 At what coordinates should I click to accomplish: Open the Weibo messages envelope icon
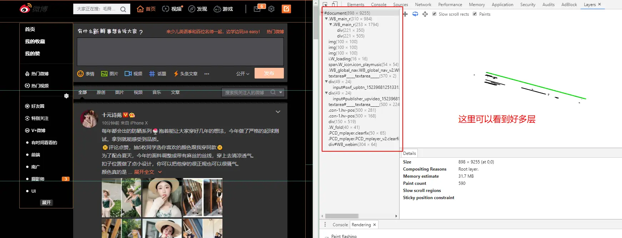point(257,9)
